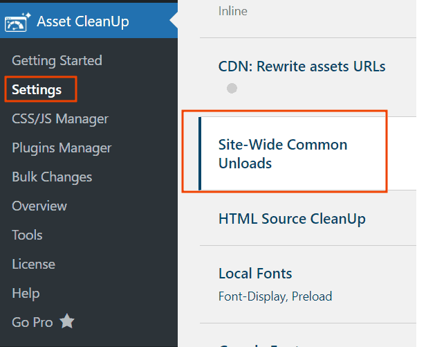Select the CDN: Rewrite assets URLs tab
Image resolution: width=426 pixels, height=347 pixels.
pyautogui.click(x=302, y=66)
